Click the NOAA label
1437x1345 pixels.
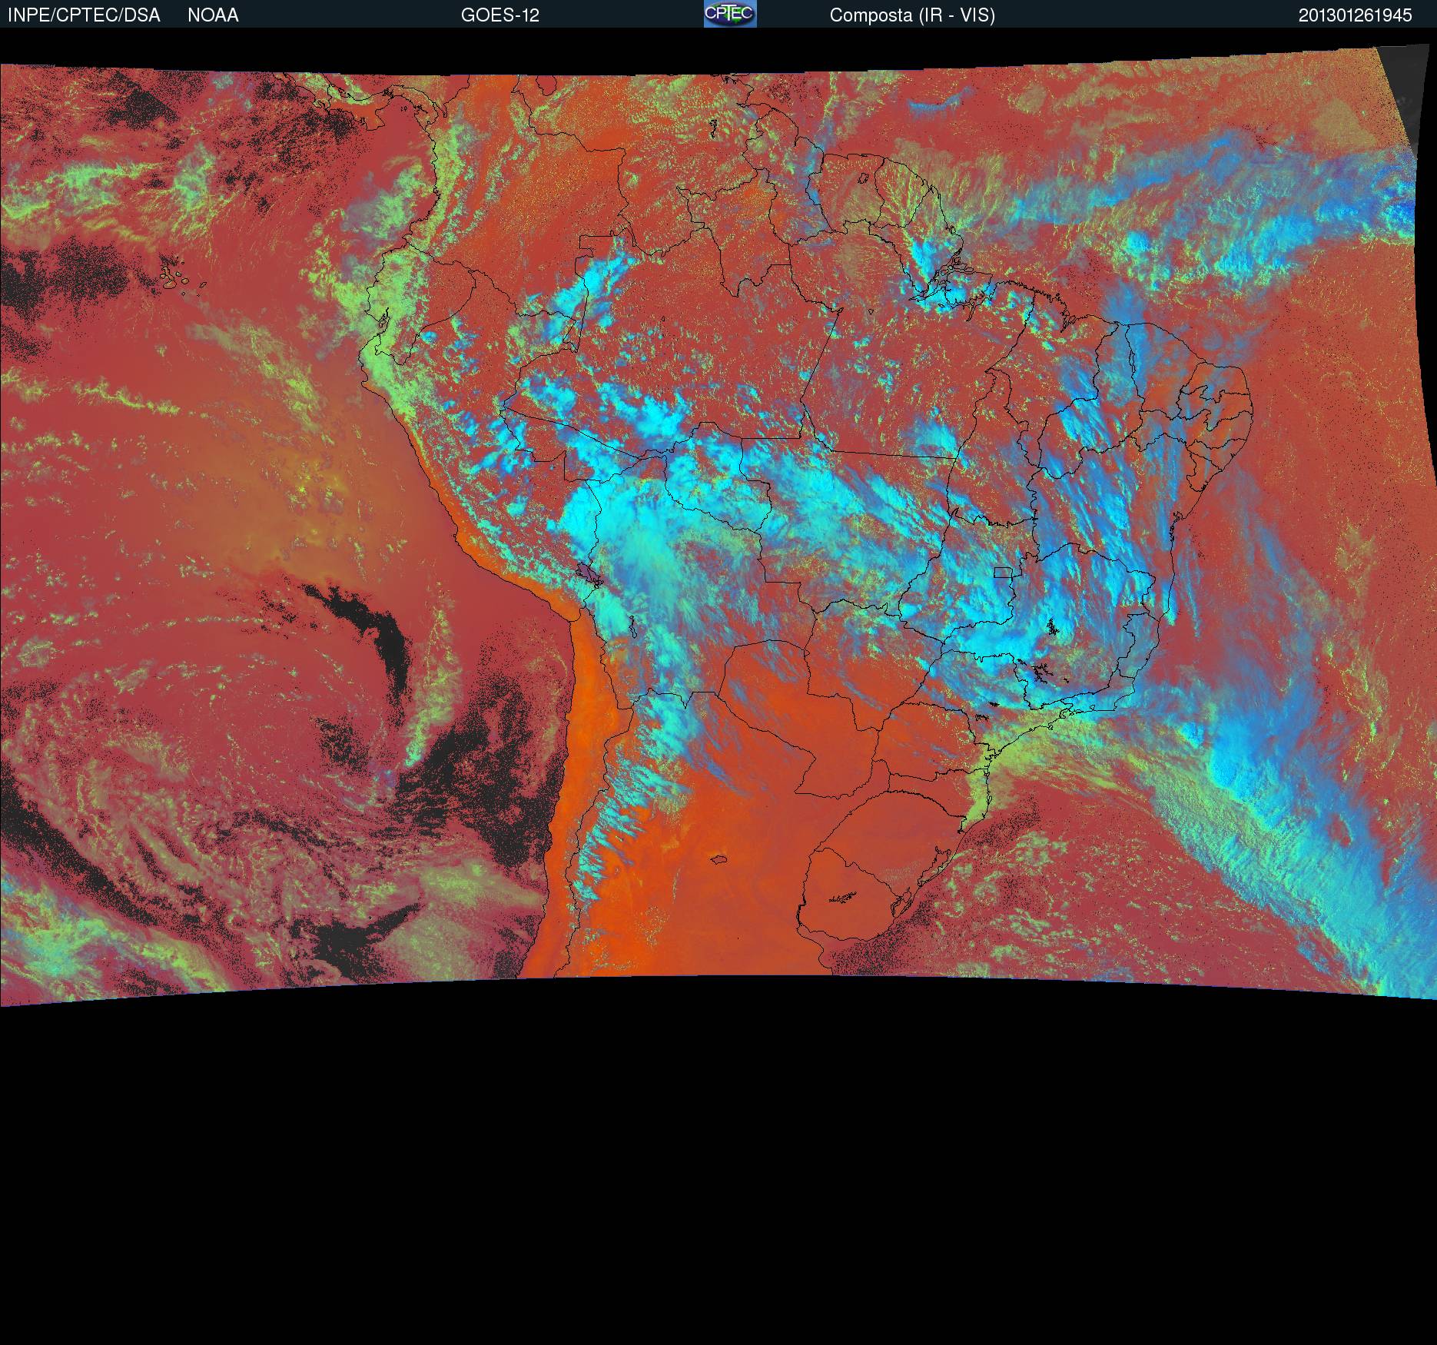[x=213, y=15]
